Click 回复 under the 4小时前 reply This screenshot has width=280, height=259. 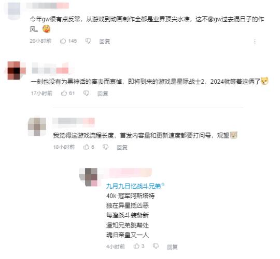(172, 247)
